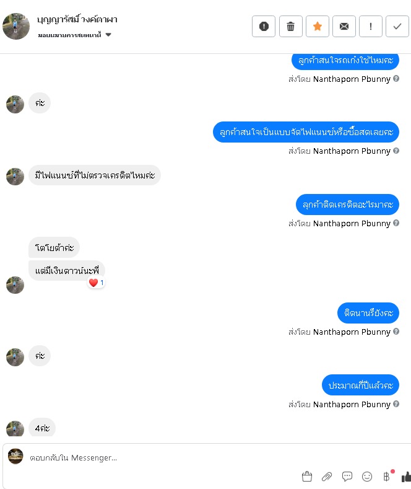Click the customer profile picture in header
Viewport: 411px width, 489px height.
(x=16, y=26)
